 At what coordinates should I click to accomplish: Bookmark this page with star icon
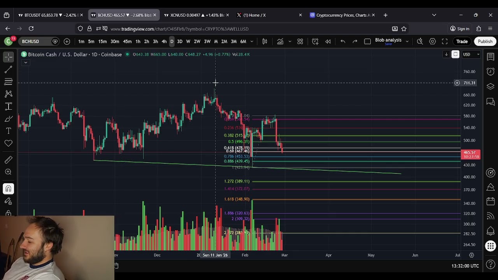(x=404, y=29)
